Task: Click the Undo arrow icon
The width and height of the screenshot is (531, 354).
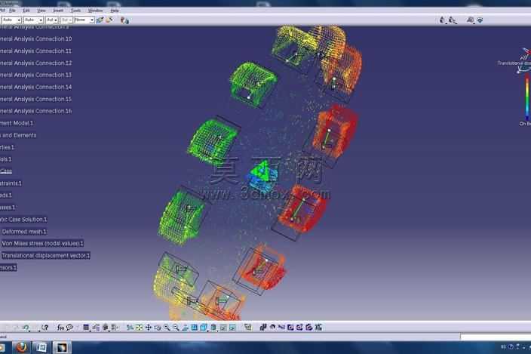Action: (26, 328)
